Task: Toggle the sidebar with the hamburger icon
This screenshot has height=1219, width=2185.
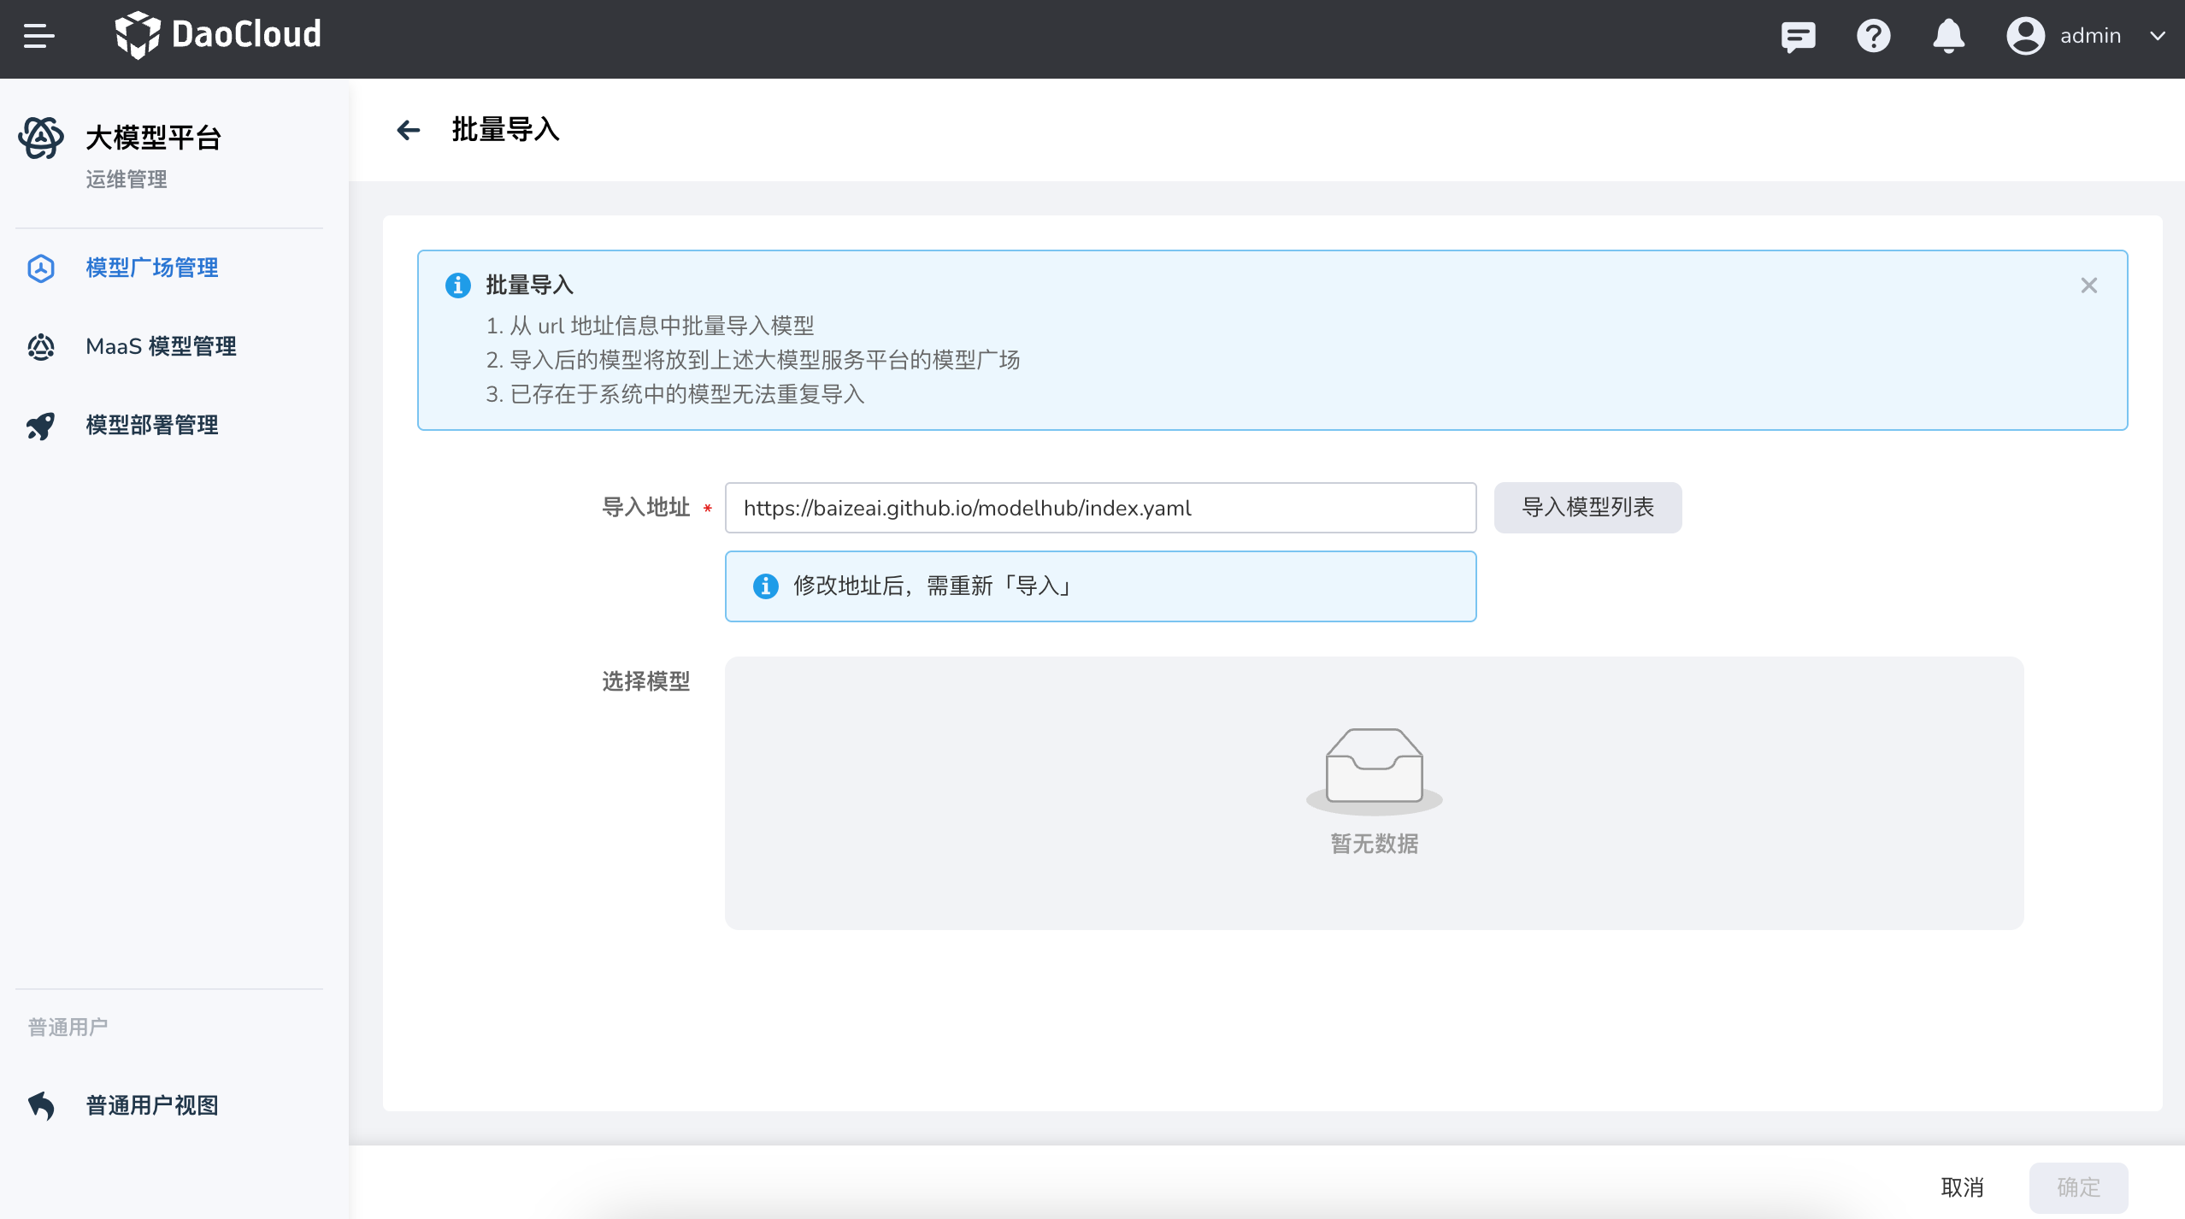Action: (x=38, y=35)
